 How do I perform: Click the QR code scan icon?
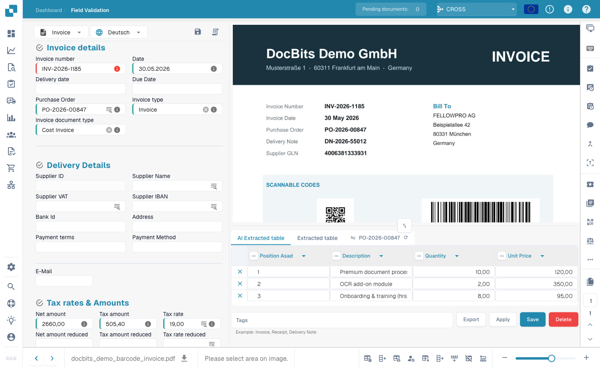[590, 222]
